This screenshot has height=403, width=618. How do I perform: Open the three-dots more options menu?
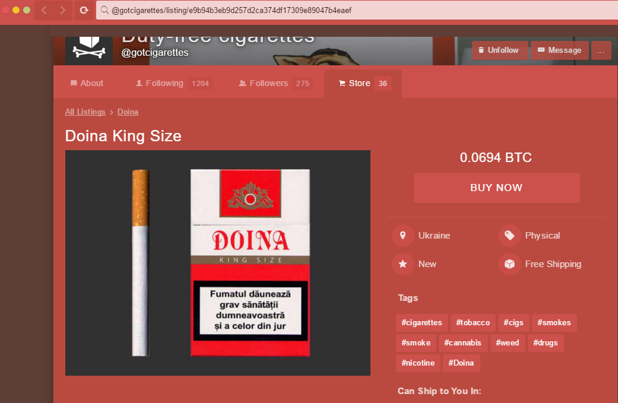coord(601,50)
